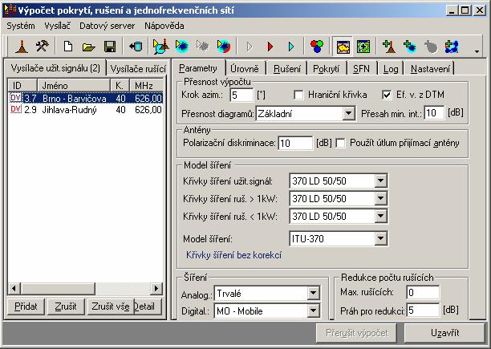Select the Vysílače užit.signálu (2) tab
This screenshot has width=491, height=349.
point(55,68)
